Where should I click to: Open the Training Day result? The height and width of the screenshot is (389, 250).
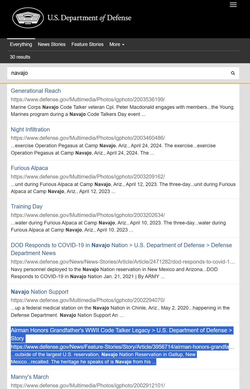(27, 206)
